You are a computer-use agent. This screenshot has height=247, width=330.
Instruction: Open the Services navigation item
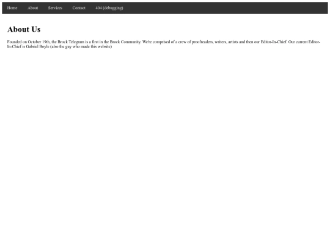coord(55,8)
